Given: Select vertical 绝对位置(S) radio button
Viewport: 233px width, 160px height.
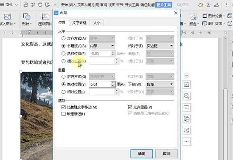Looking at the screenshot, I should tap(63, 84).
